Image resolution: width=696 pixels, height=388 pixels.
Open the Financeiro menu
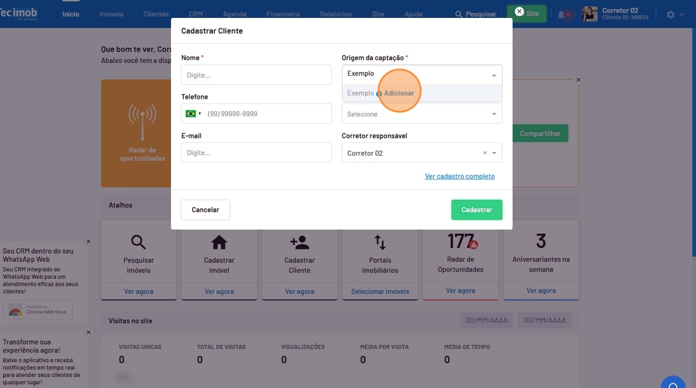283,14
